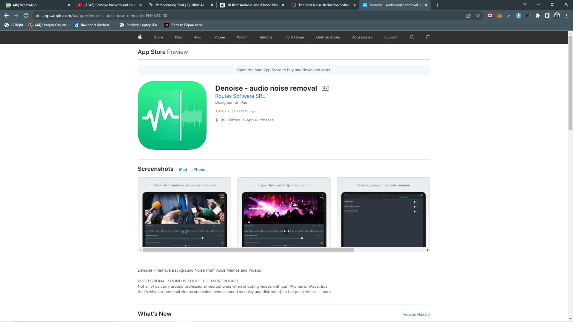Open the Mac menu item
Screen dimensions: 573x322
(178, 37)
